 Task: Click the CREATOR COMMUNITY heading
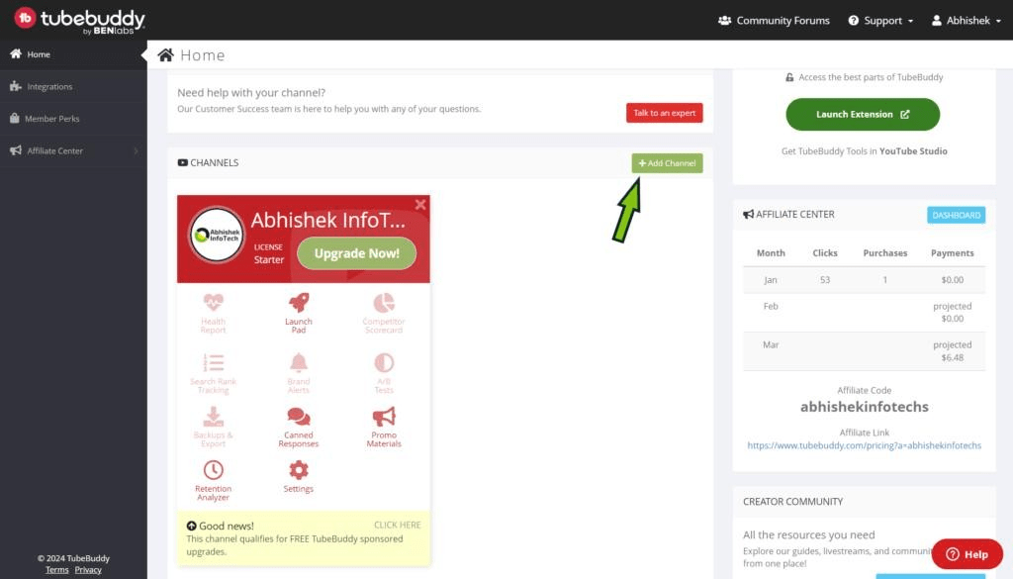coord(792,502)
